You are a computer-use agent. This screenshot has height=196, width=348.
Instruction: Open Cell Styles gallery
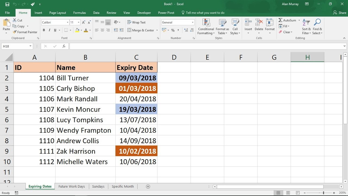(235, 27)
